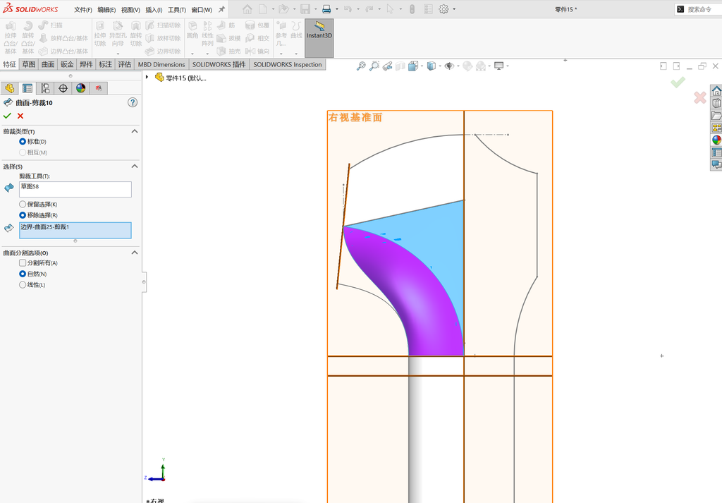Open the 窗口(W) menu

[202, 10]
